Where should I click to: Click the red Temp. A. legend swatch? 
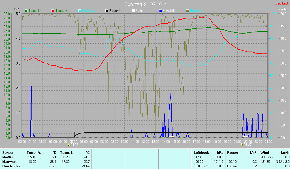click(x=53, y=11)
